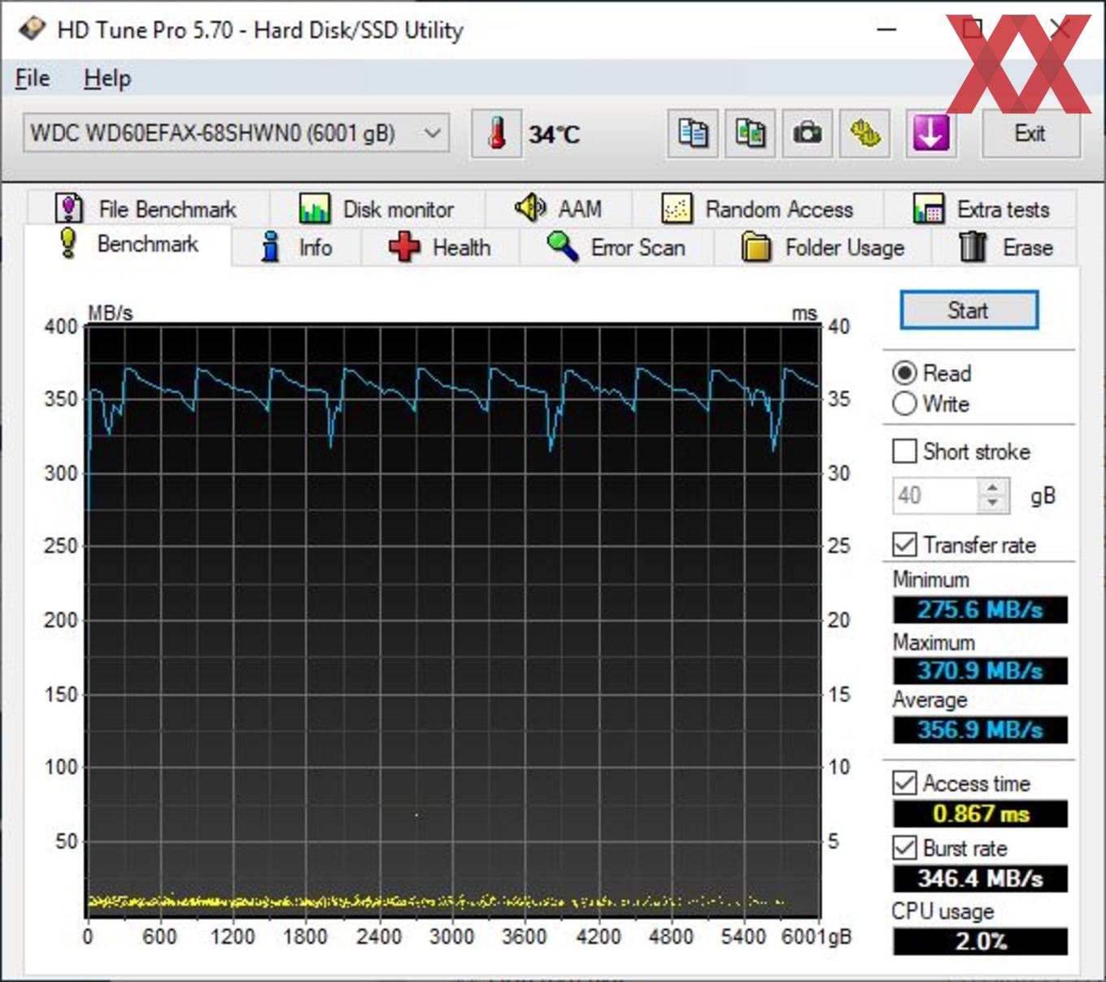This screenshot has height=982, width=1106.
Task: Open the File menu
Action: pos(31,78)
